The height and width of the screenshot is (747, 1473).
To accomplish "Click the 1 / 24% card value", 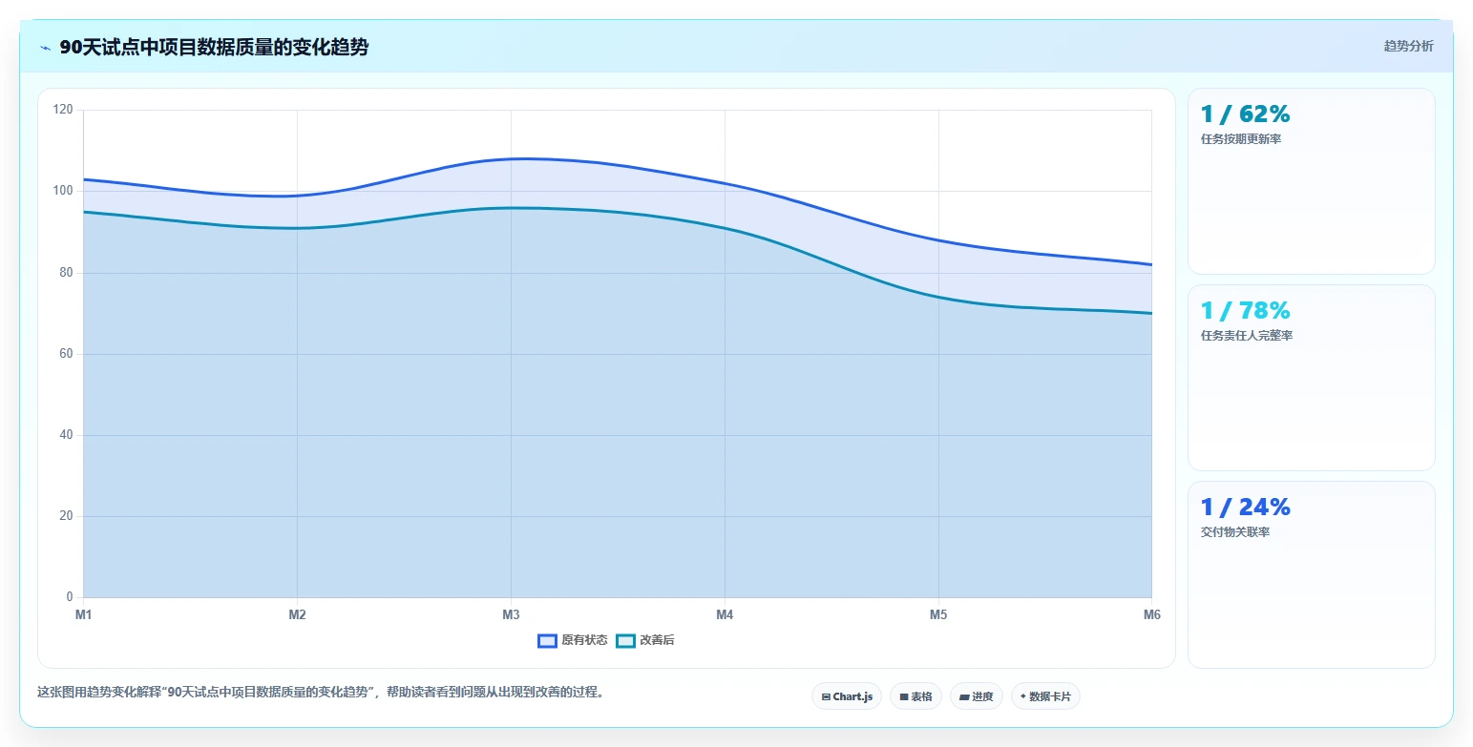I will coord(1245,508).
